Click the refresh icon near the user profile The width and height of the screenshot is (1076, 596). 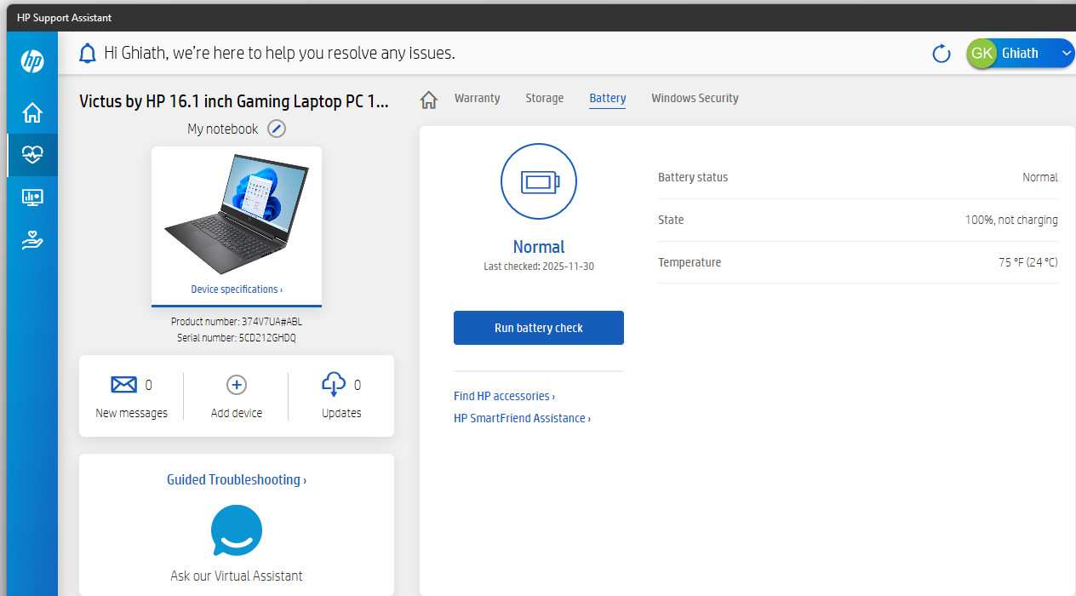coord(941,54)
